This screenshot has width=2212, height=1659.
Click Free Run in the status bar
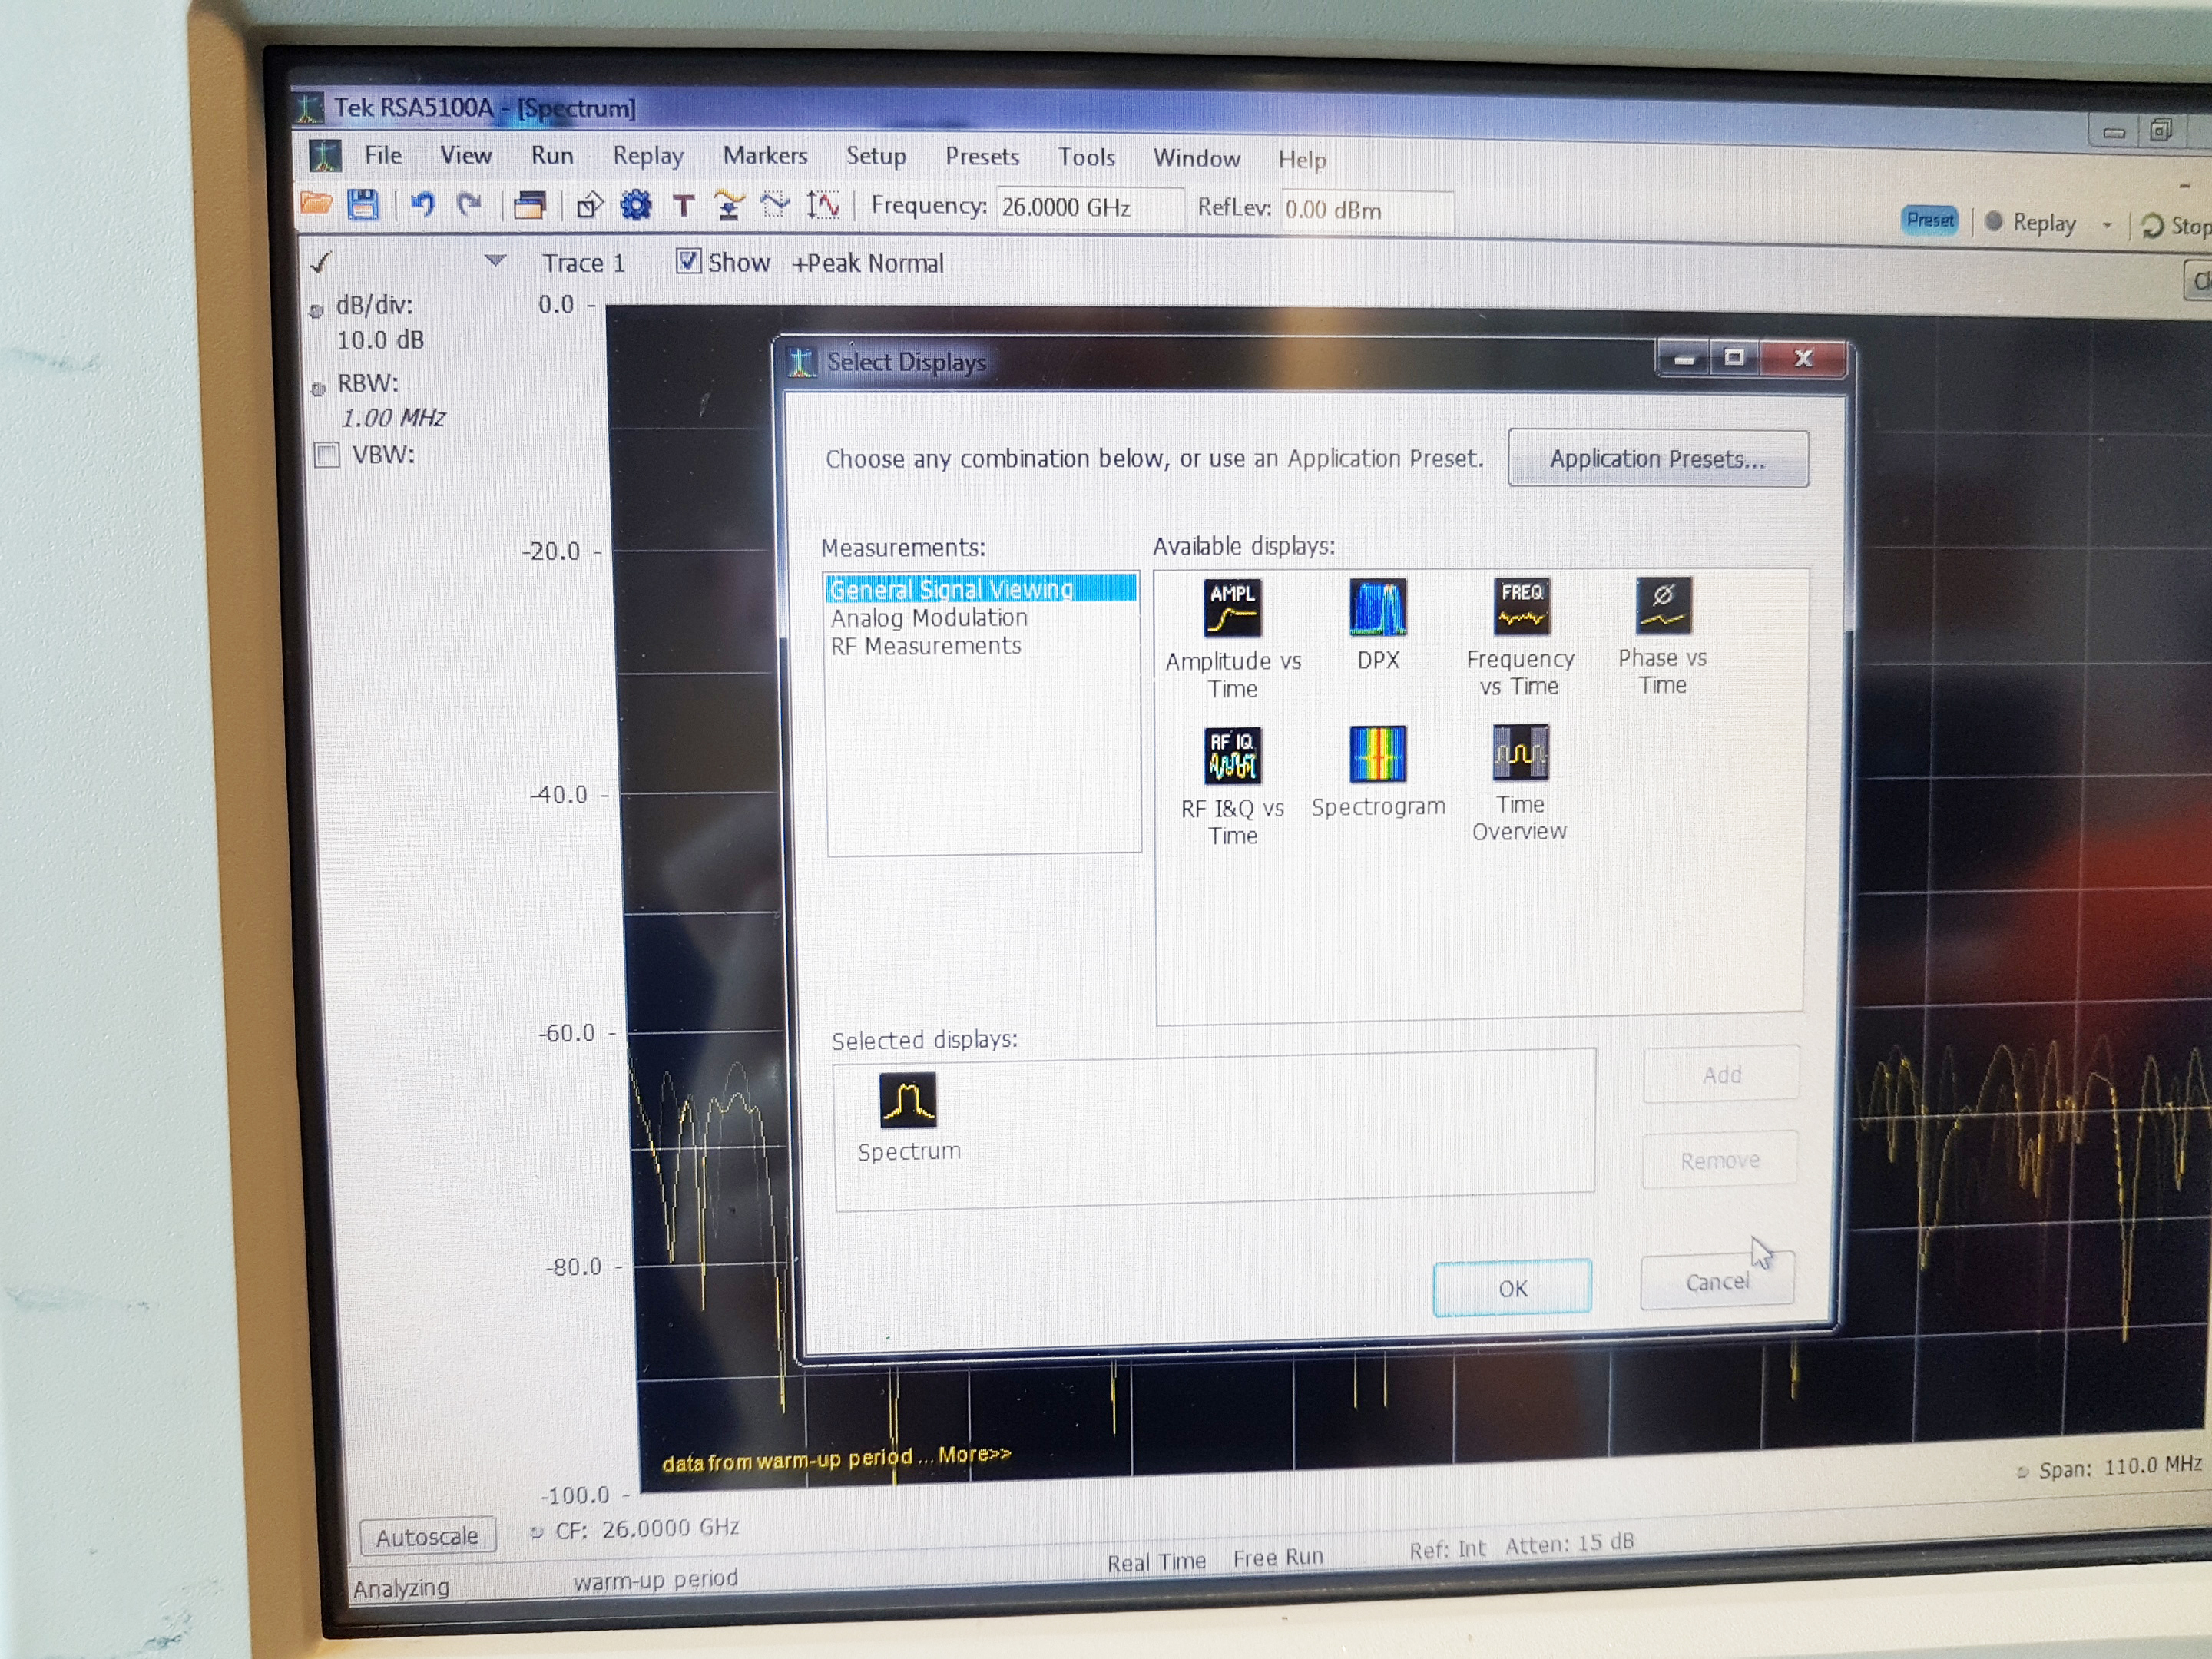coord(1278,1557)
